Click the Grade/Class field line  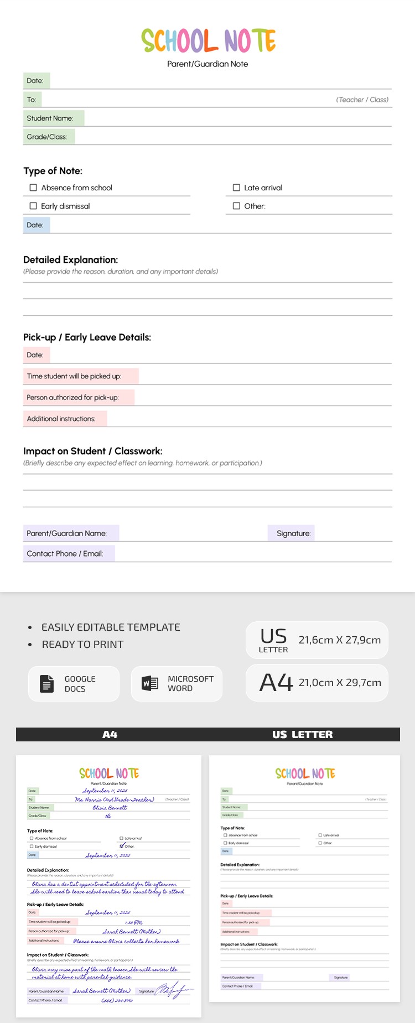click(x=232, y=137)
